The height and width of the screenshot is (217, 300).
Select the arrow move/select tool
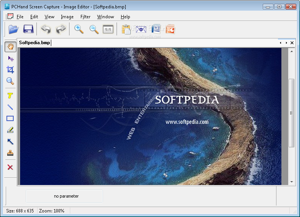(x=10, y=59)
